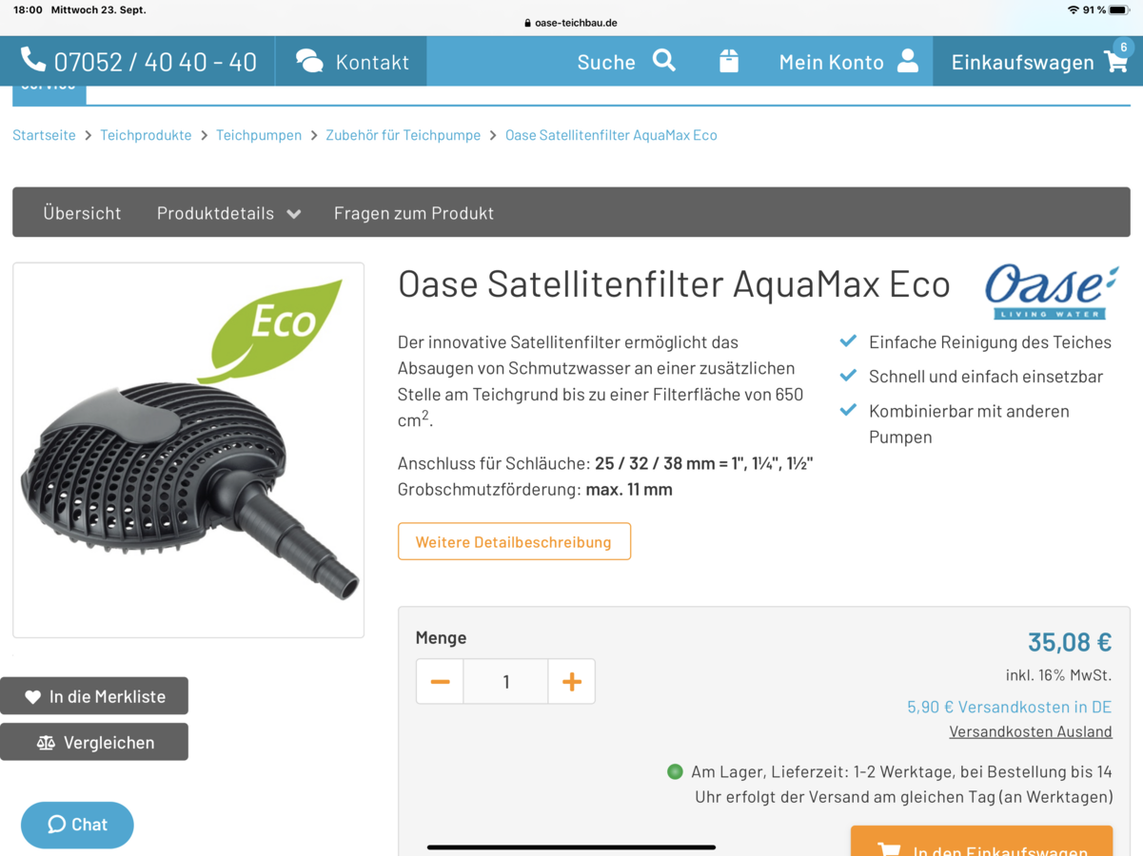Click the Mein Konto person icon
The image size is (1143, 856).
click(x=908, y=61)
